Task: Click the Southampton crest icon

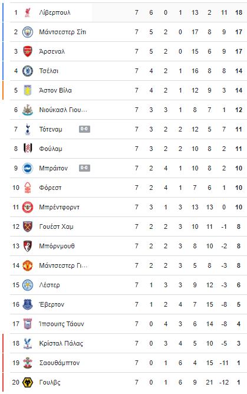Action: [28, 363]
